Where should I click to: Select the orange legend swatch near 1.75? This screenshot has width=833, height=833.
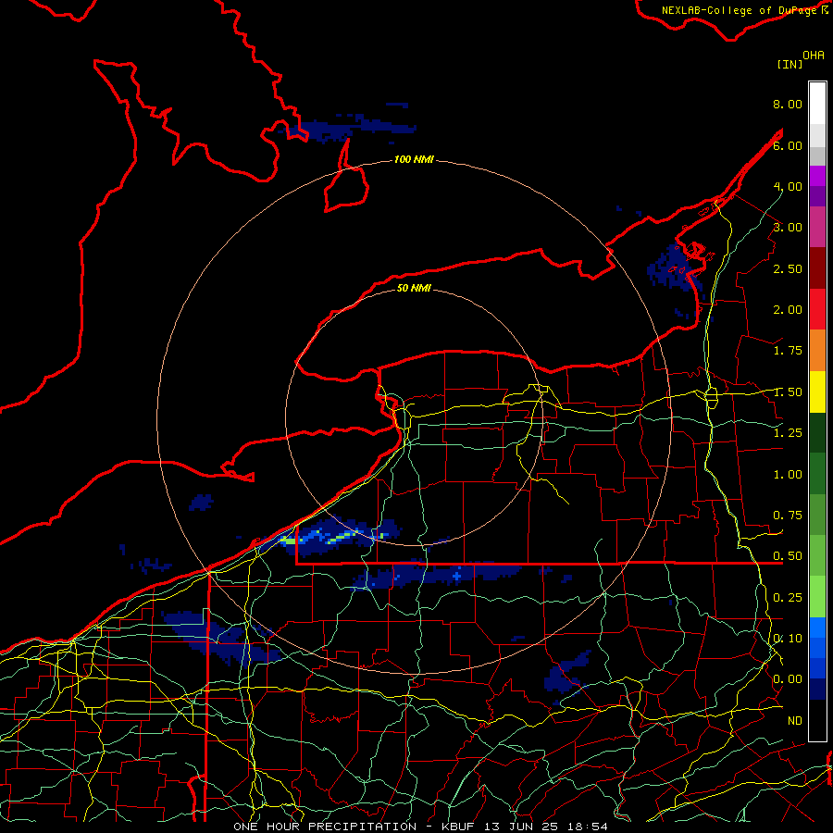817,351
